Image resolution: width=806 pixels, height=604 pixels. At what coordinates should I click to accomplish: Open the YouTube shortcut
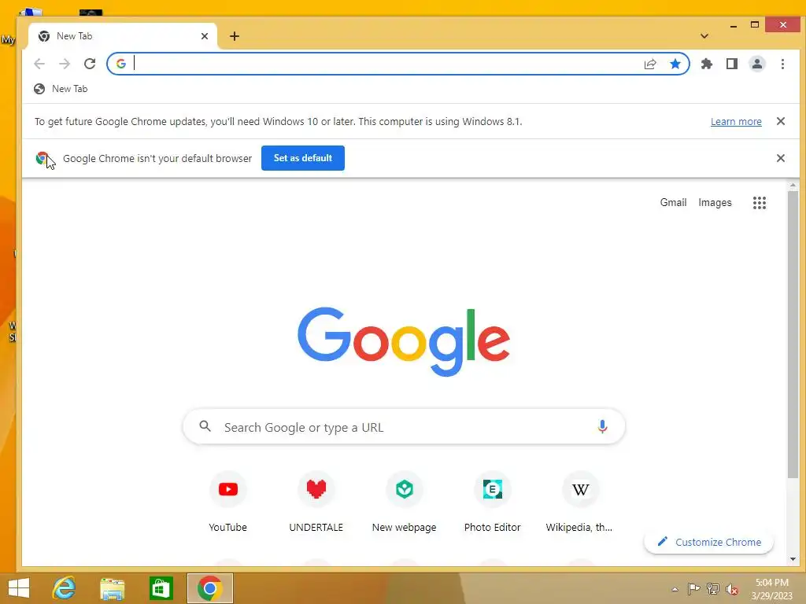(227, 503)
